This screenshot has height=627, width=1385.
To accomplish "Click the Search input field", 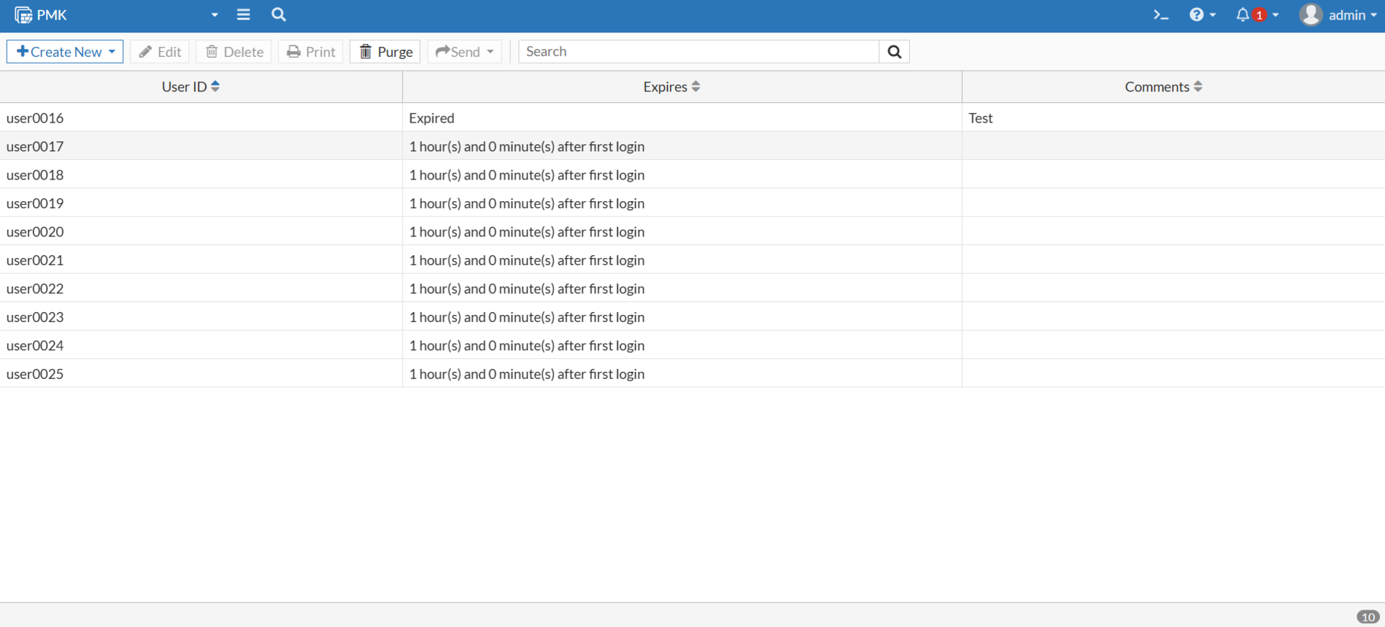I will (698, 52).
